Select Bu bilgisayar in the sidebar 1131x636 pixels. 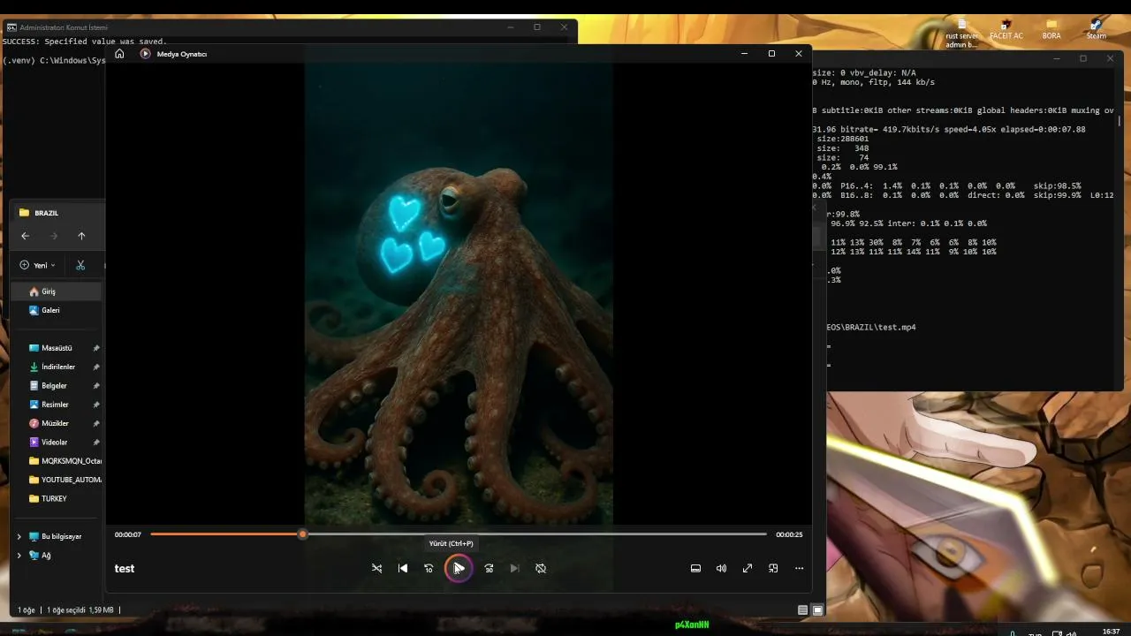(x=62, y=536)
